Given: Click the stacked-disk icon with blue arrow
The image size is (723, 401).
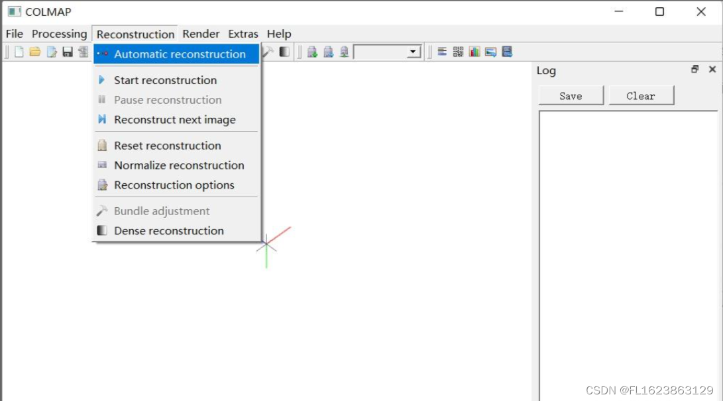Looking at the screenshot, I should point(328,52).
